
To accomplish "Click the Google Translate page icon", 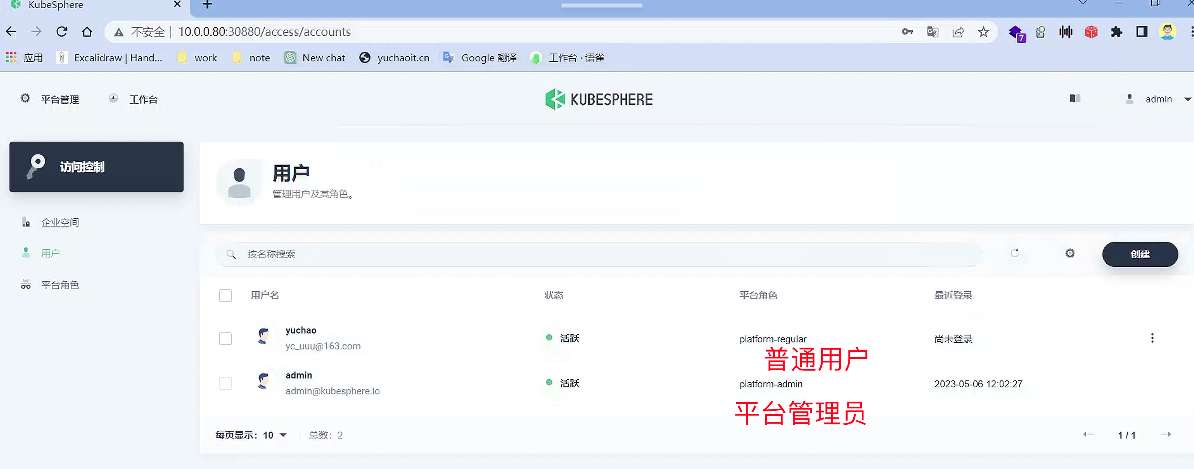I will [x=933, y=31].
